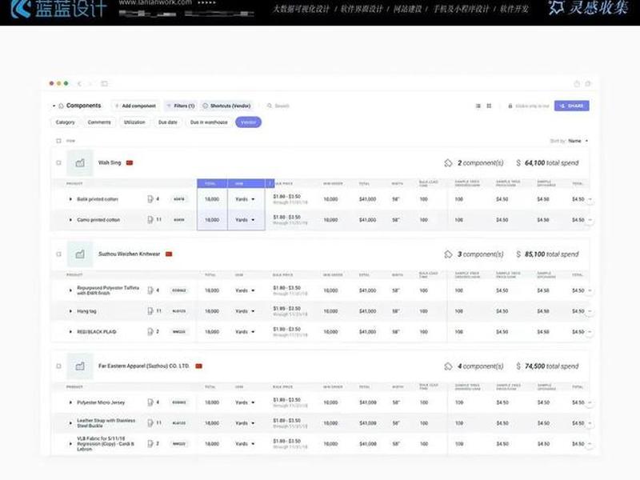The image size is (640, 480).
Task: Select the Comments tab chip
Action: tap(99, 122)
